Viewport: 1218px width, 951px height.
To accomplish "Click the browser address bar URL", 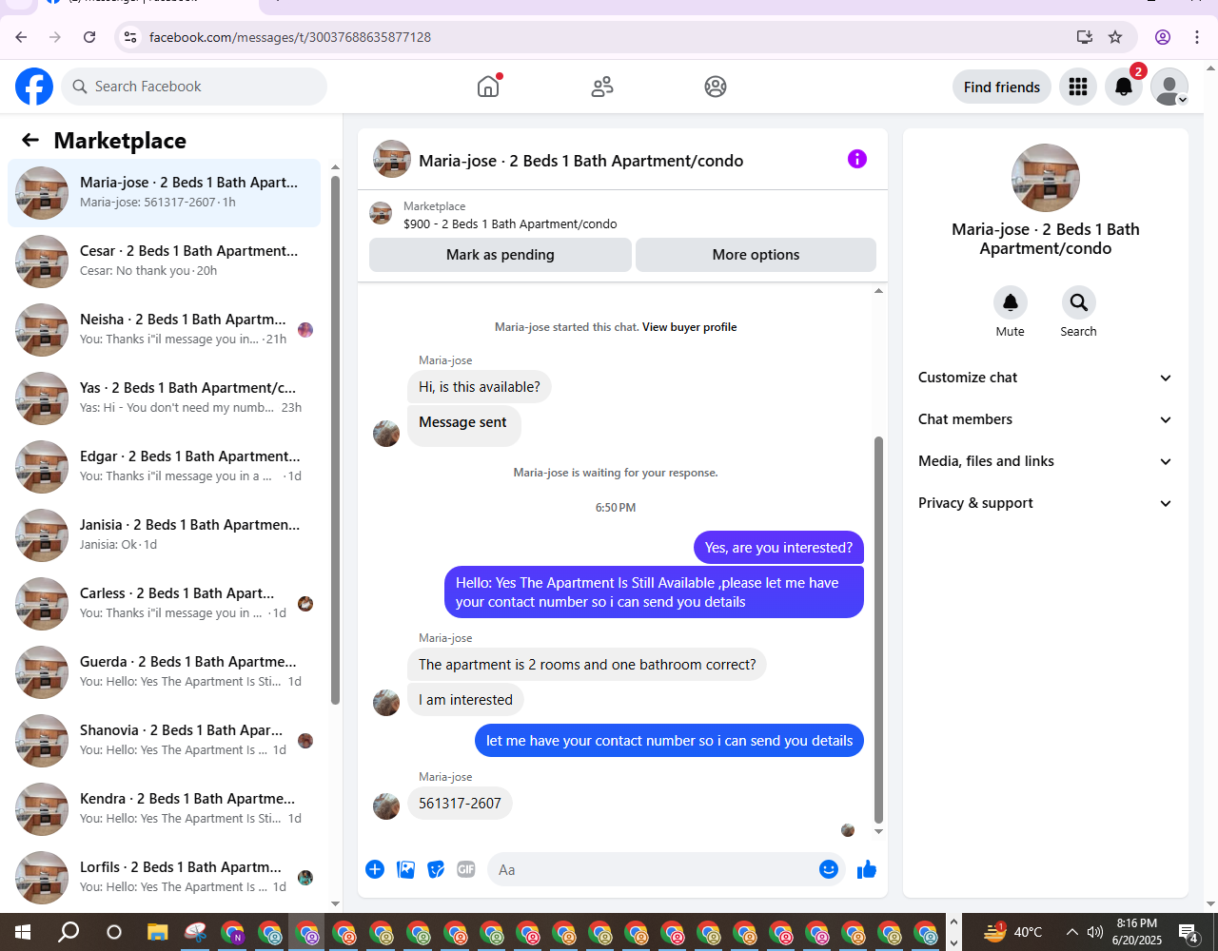I will [x=290, y=37].
